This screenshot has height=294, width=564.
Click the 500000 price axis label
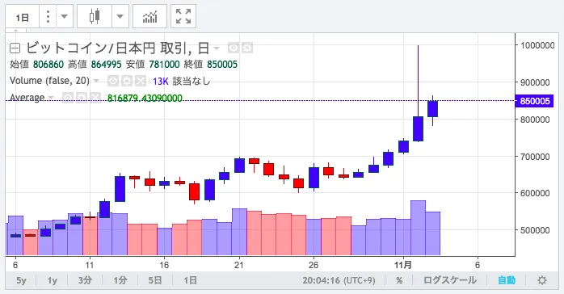coord(535,230)
